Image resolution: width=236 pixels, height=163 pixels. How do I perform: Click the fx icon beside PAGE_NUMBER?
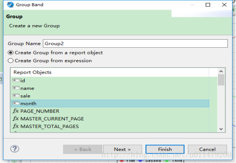click(16, 111)
